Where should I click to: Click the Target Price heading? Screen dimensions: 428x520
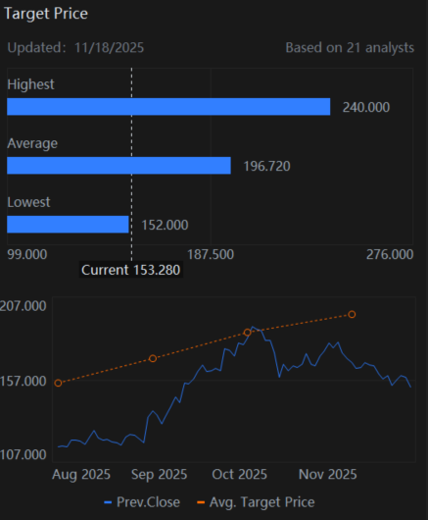(x=46, y=14)
